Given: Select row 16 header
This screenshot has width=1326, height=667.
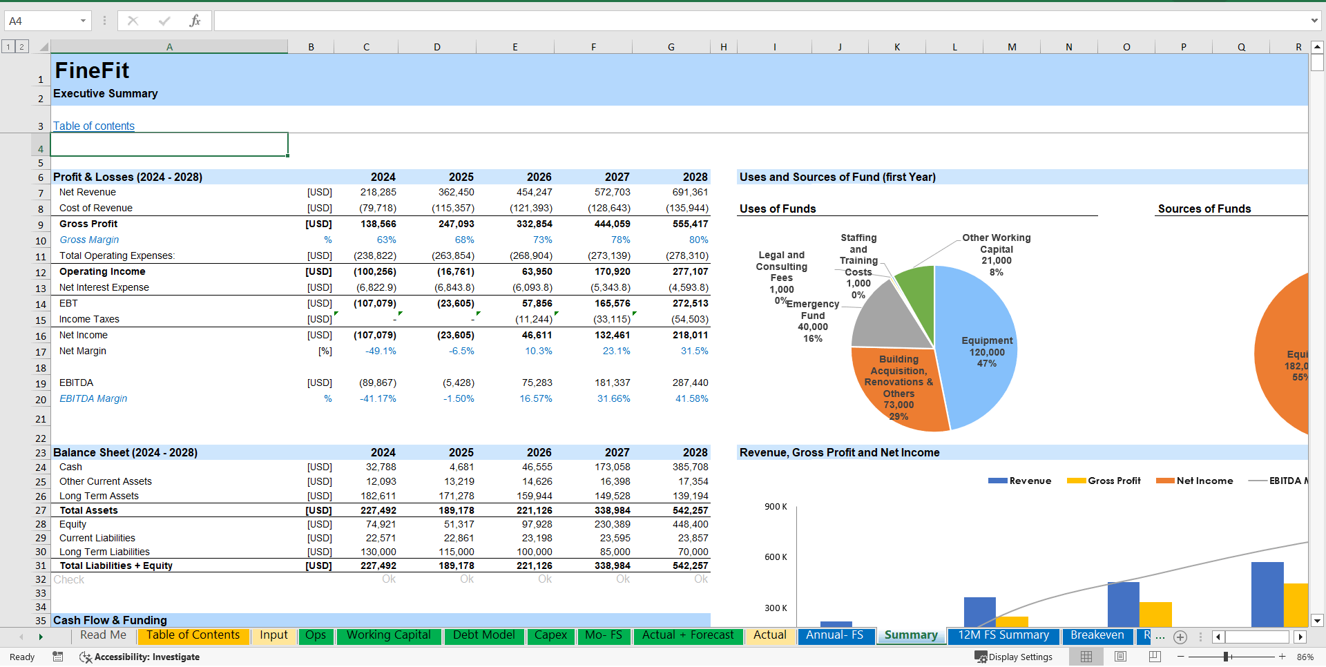Looking at the screenshot, I should click(x=41, y=336).
